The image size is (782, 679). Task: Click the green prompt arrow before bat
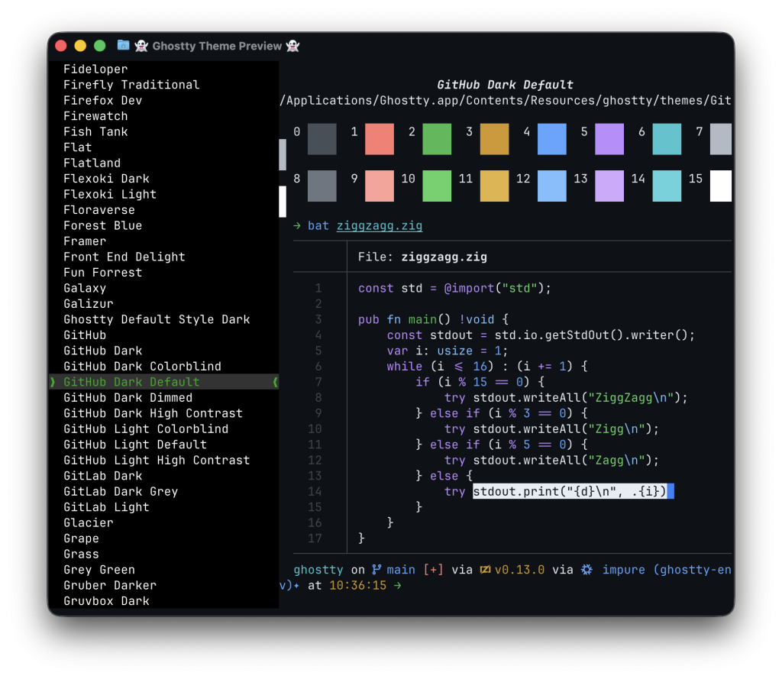(x=296, y=226)
